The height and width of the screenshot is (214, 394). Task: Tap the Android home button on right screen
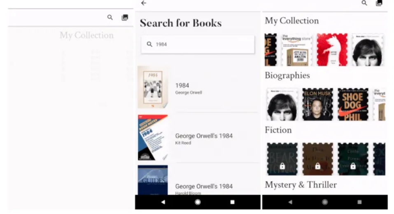click(x=325, y=202)
